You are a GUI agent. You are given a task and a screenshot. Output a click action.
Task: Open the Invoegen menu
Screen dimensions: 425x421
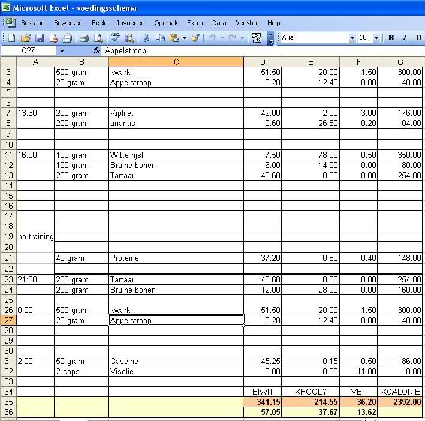tap(131, 23)
